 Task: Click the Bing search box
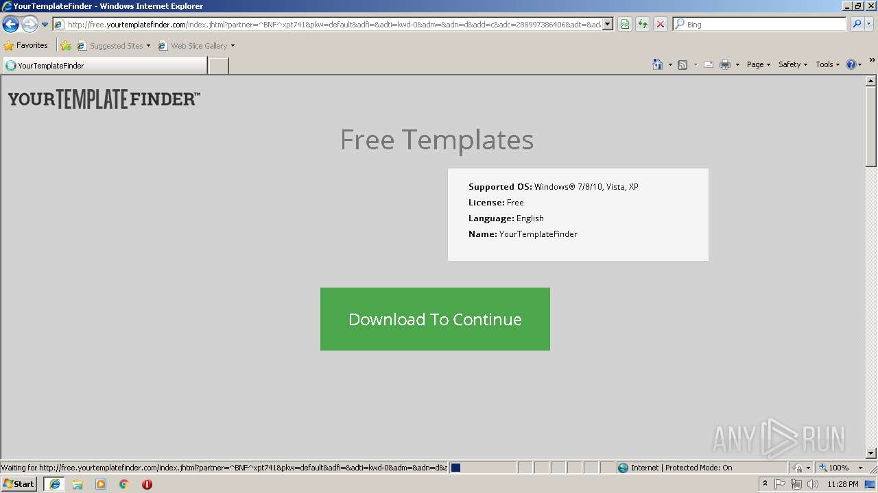tap(760, 25)
